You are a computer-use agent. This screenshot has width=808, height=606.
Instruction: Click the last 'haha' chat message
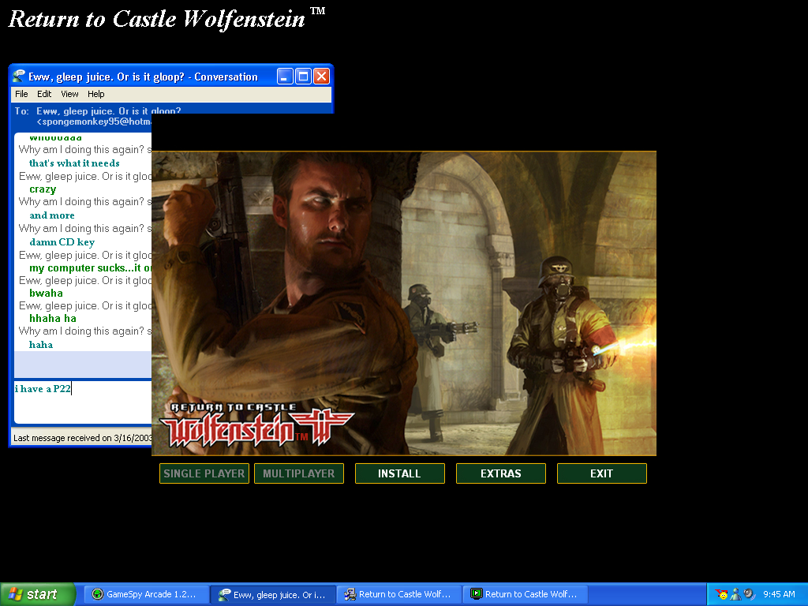pos(41,344)
